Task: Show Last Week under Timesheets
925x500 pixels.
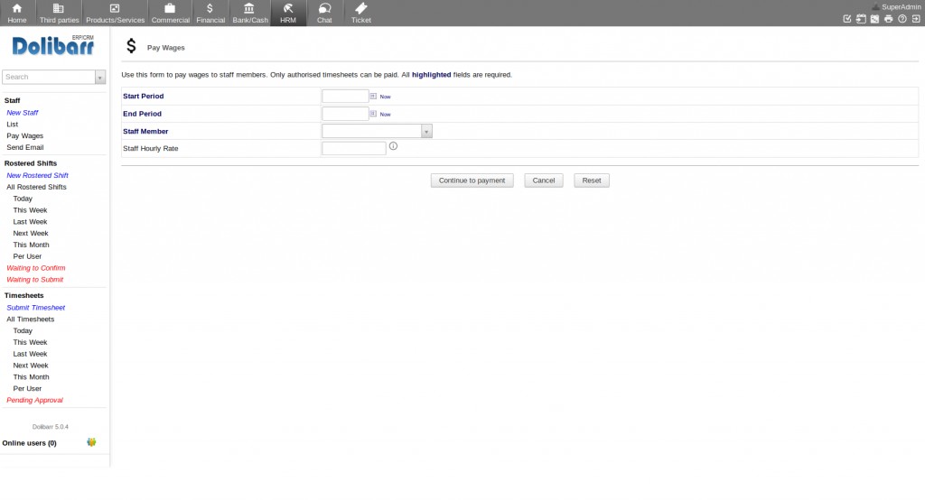Action: pyautogui.click(x=30, y=354)
